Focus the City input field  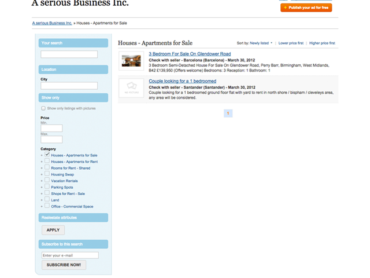(69, 86)
